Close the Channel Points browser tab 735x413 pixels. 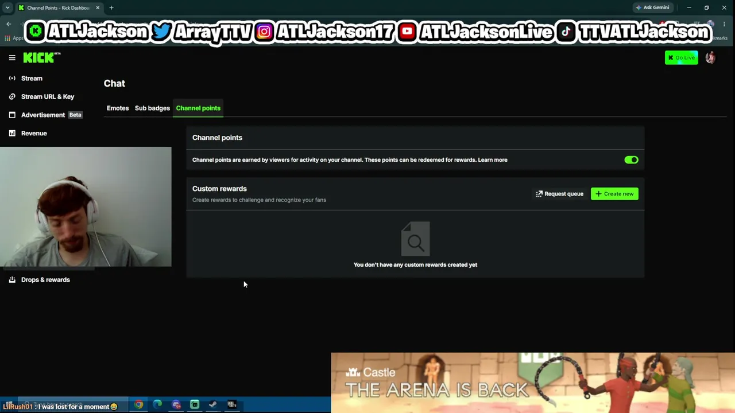[98, 7]
